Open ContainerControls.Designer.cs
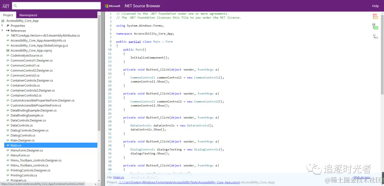384x186 pixels. (x=32, y=81)
